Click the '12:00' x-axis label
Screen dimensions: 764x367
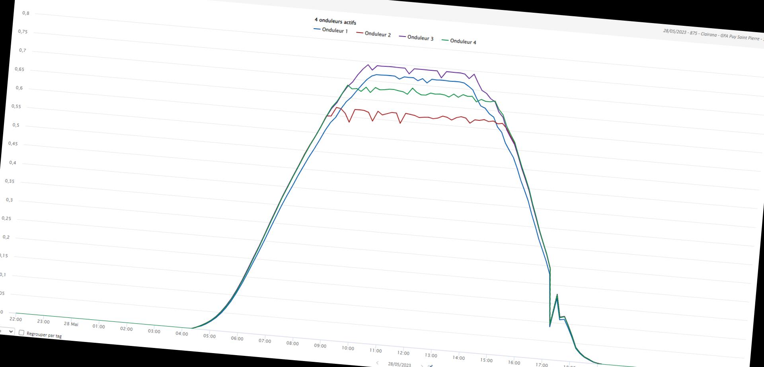pyautogui.click(x=403, y=353)
